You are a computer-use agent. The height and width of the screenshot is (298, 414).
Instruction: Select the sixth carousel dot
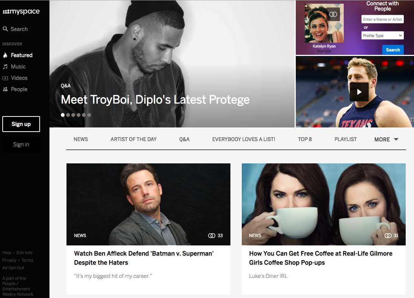coord(89,115)
